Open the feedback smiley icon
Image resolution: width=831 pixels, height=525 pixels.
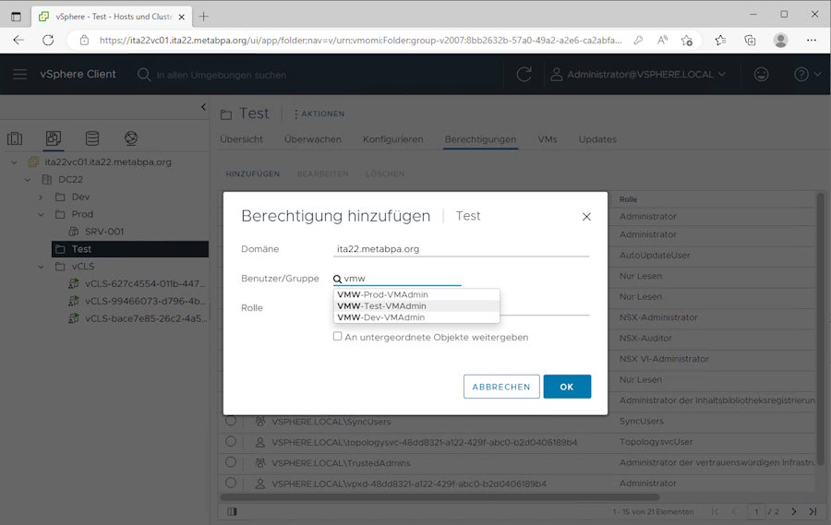coord(761,74)
